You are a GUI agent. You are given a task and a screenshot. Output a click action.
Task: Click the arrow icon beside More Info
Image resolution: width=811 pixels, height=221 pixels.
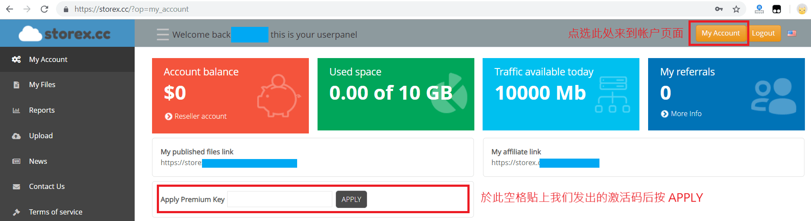click(665, 114)
